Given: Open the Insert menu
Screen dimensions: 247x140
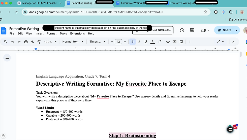Looking at the screenshot, I should 40,33.
